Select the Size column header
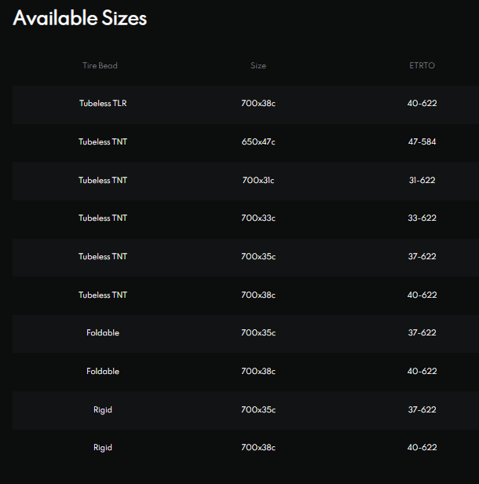479x484 pixels. tap(258, 66)
